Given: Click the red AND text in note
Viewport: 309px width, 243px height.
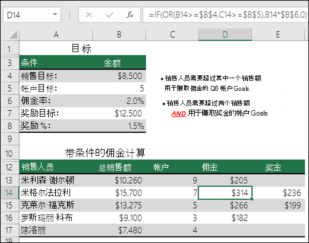Looking at the screenshot, I should click(178, 114).
